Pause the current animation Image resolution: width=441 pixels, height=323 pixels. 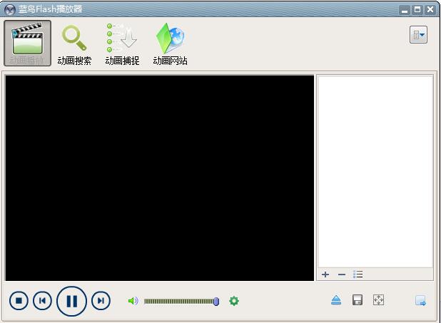coord(72,301)
